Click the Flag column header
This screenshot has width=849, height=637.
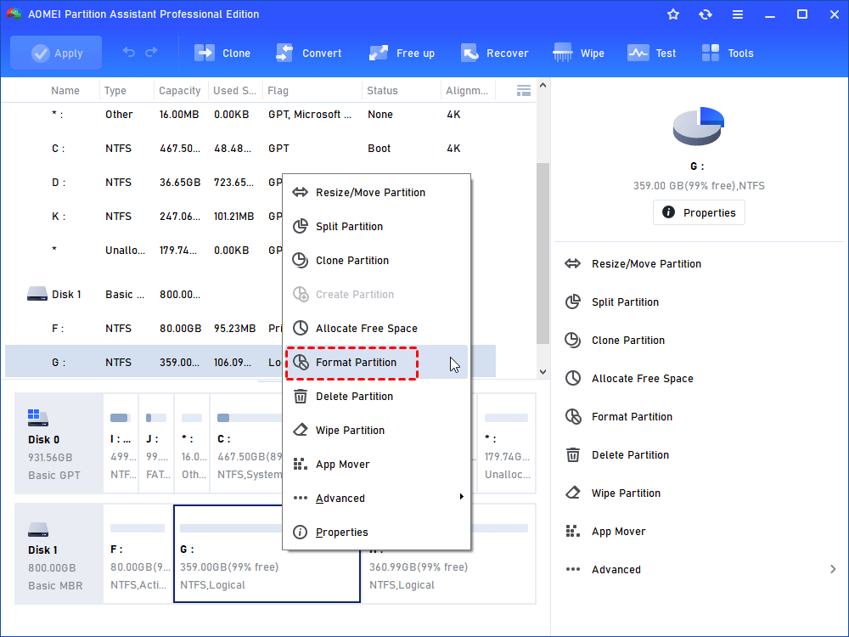278,91
